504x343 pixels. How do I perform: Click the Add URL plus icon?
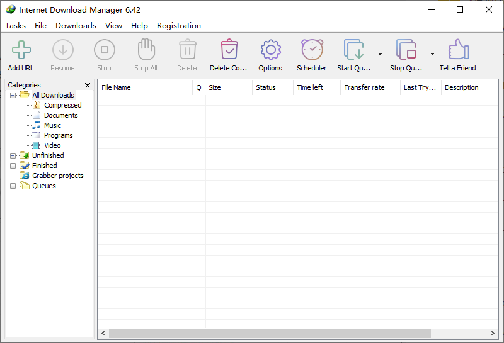(21, 50)
